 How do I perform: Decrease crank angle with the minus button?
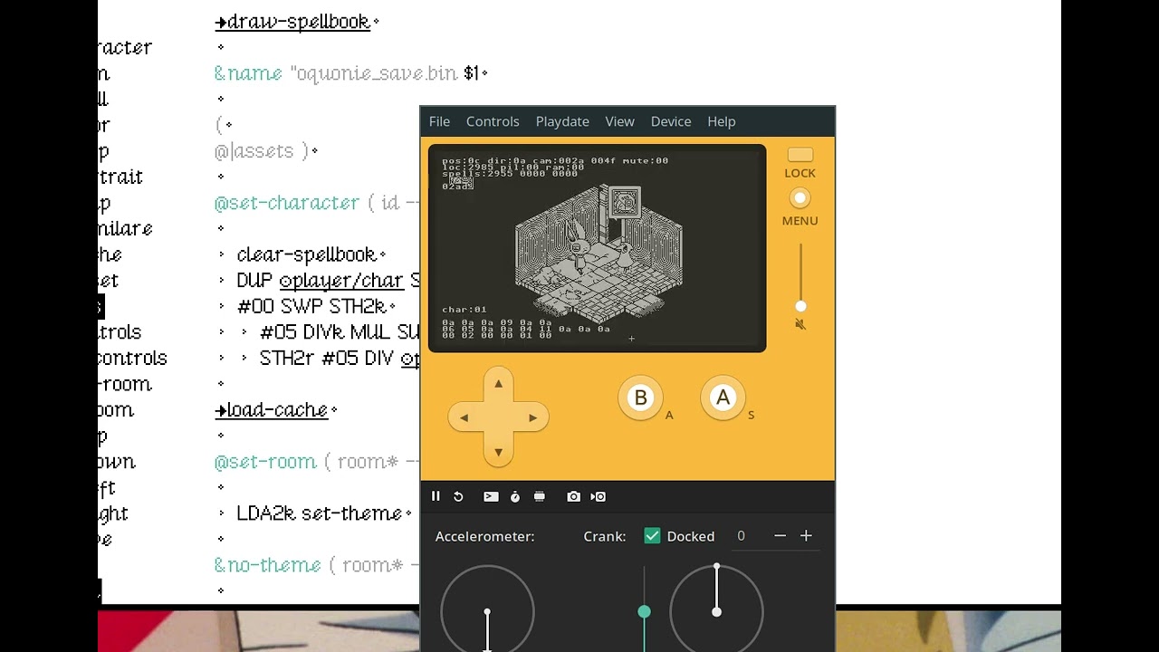pyautogui.click(x=780, y=536)
